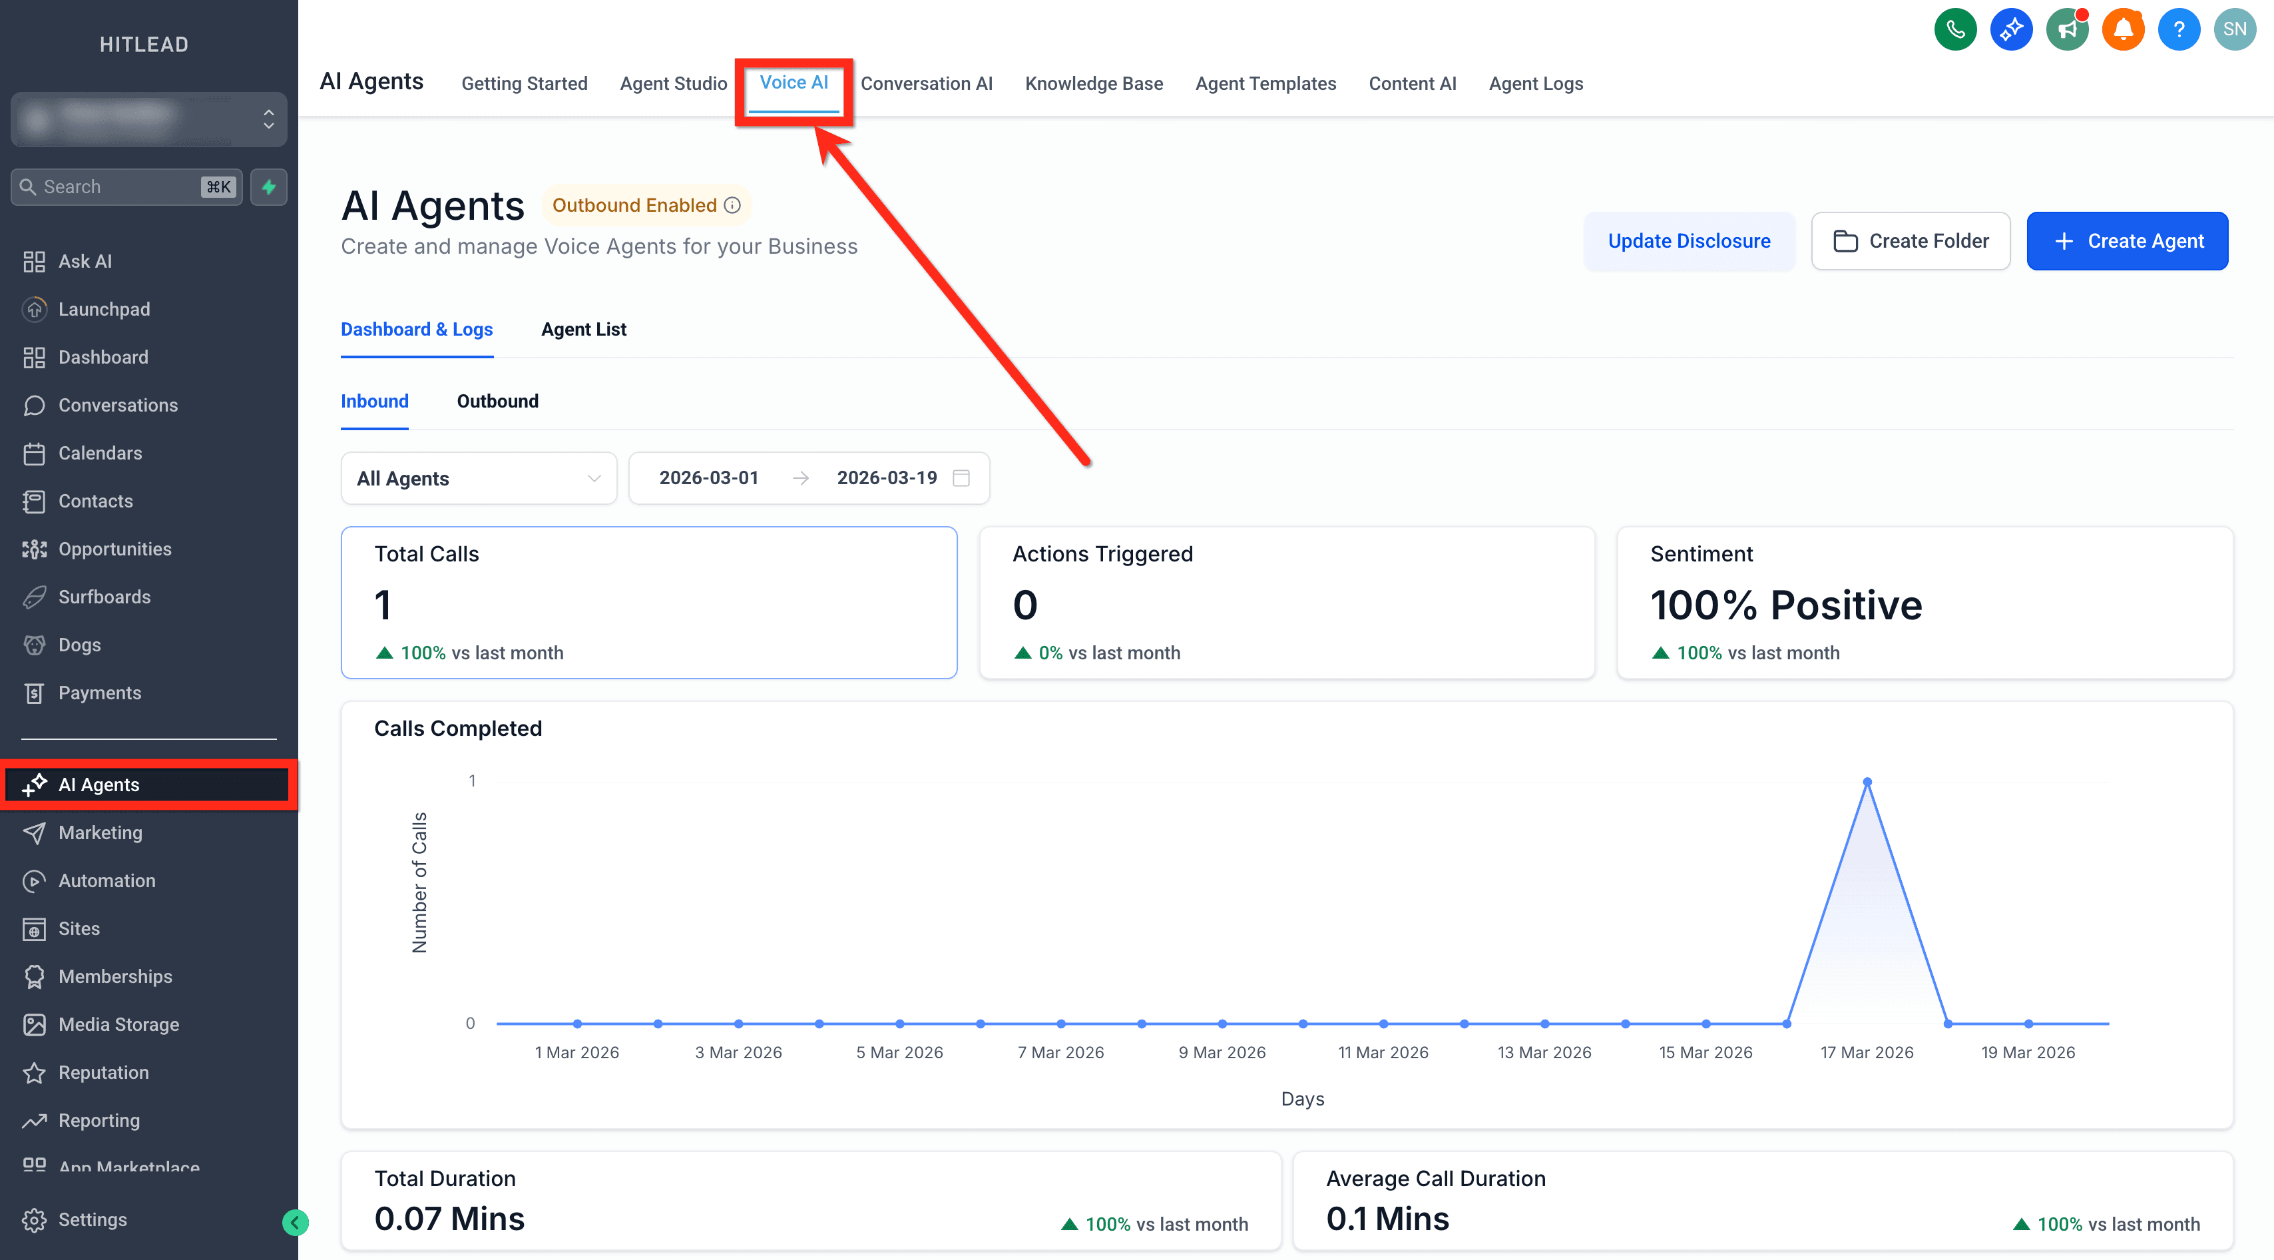The image size is (2274, 1260).
Task: Click the green lightning quick actions icon
Action: click(x=268, y=186)
